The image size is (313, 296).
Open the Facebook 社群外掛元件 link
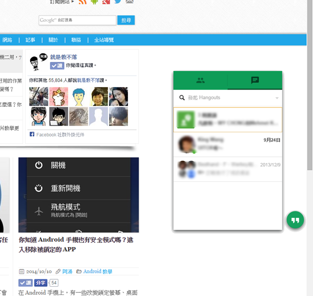pos(61,135)
